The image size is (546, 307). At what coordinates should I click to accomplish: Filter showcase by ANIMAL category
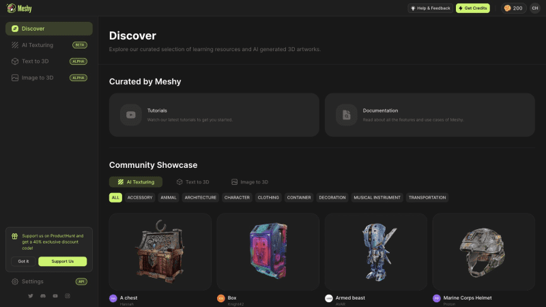(169, 198)
